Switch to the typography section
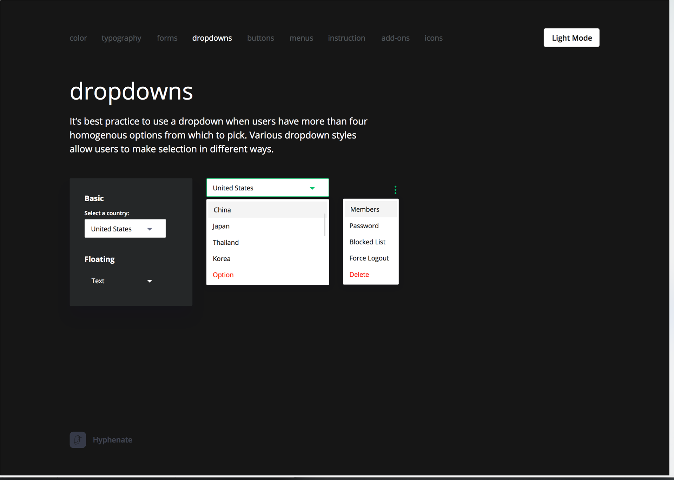Screen dimensions: 674x480 [121, 38]
